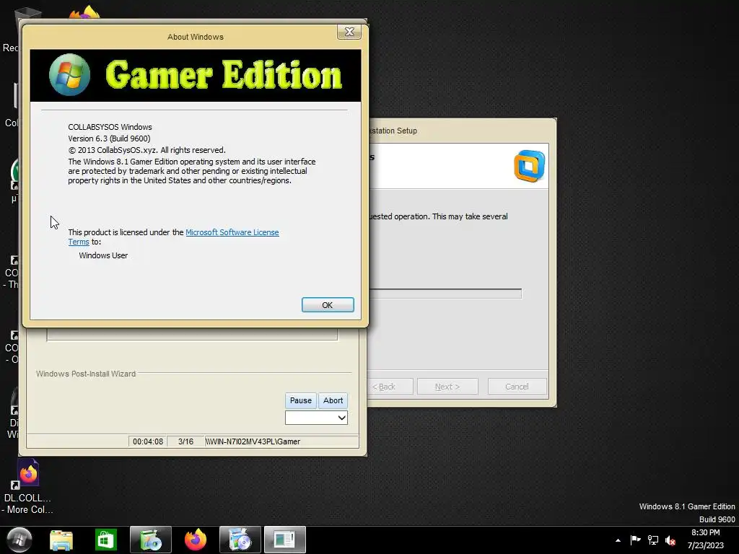The image size is (739, 554).
Task: Open Firefox from the taskbar
Action: coord(196,540)
